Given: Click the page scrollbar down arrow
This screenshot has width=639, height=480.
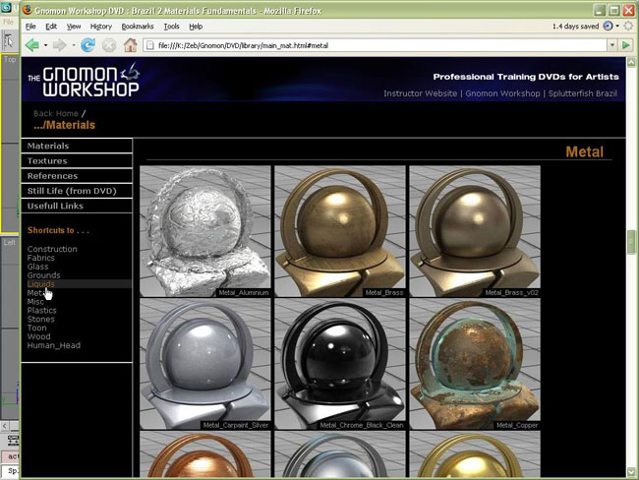Looking at the screenshot, I should pyautogui.click(x=631, y=472).
